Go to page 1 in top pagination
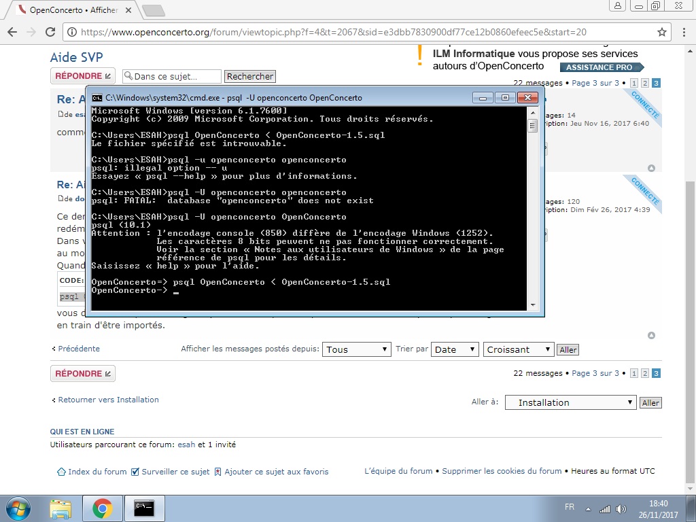696x522 pixels. coord(634,83)
